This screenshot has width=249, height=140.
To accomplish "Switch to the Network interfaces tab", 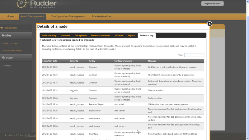I will tap(101, 35).
